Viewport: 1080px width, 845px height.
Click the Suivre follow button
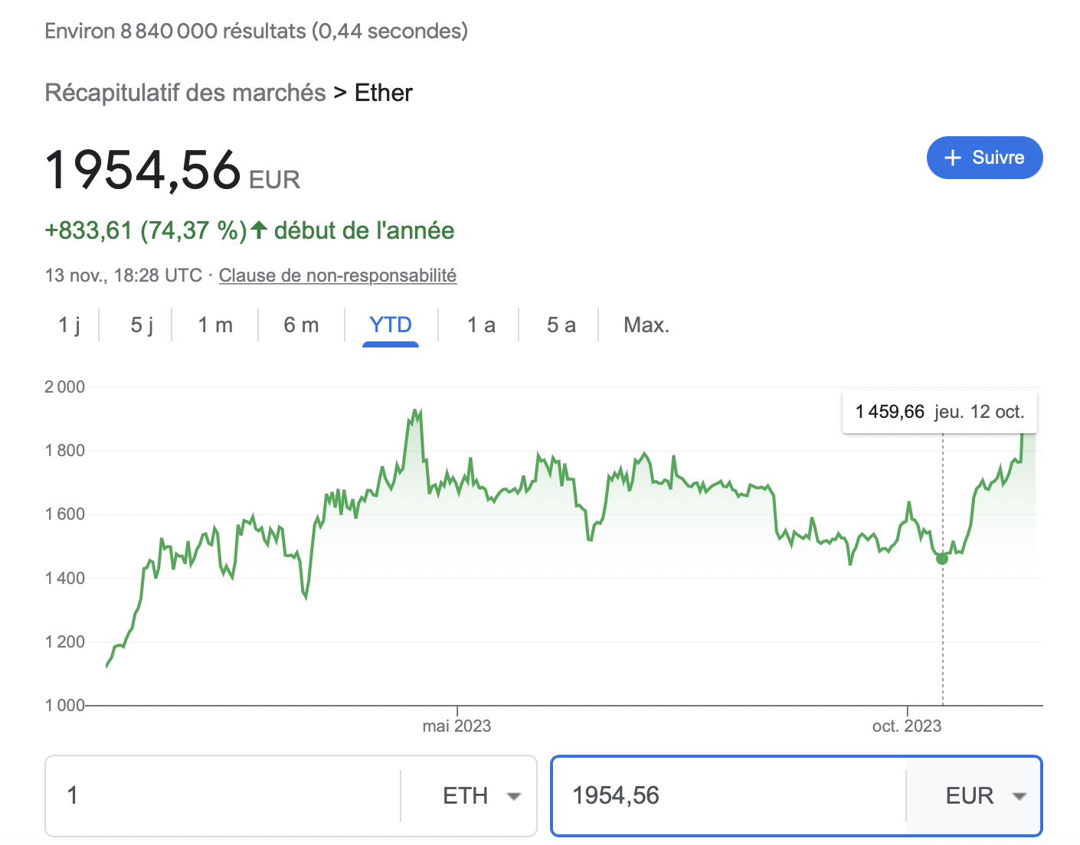click(984, 158)
